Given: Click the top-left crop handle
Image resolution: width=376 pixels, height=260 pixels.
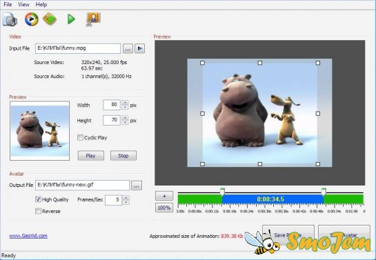Looking at the screenshot, I should (202, 63).
